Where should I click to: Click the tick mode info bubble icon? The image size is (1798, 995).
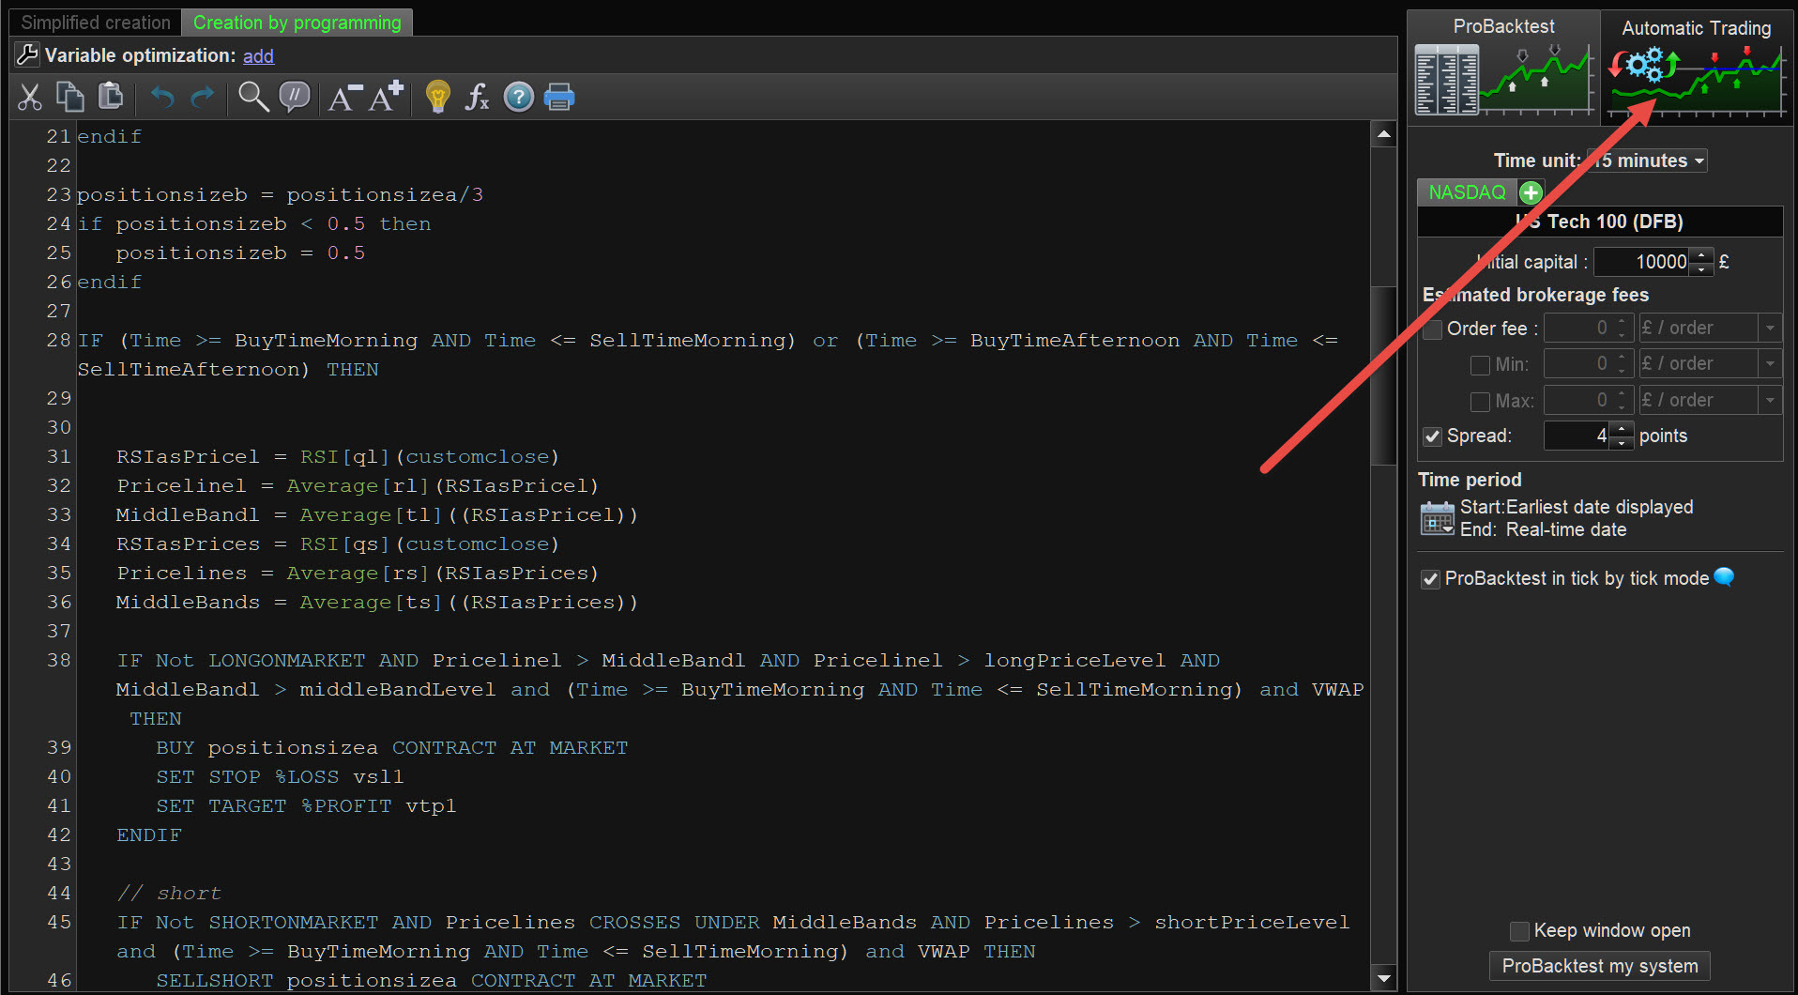coord(1724,577)
